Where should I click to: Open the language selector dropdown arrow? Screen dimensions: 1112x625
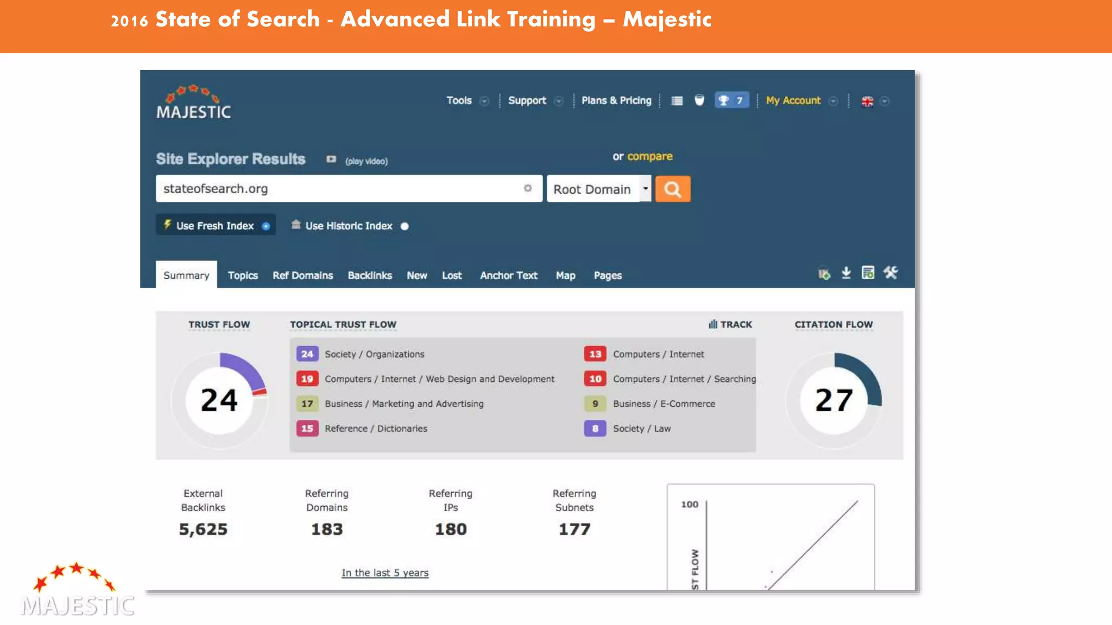click(884, 101)
